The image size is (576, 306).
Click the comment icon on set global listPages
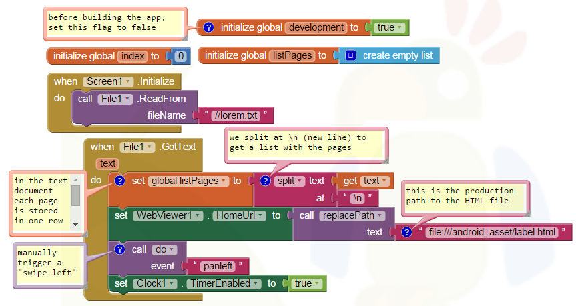[x=119, y=181]
